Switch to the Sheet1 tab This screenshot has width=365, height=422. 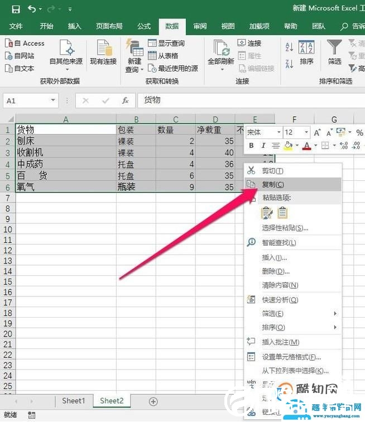[x=74, y=401]
